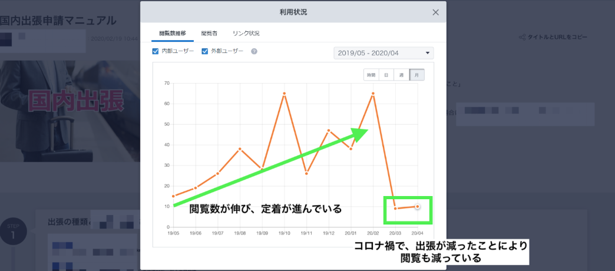Uncheck the 内部ユーザー checkbox
615x271 pixels.
tap(156, 51)
